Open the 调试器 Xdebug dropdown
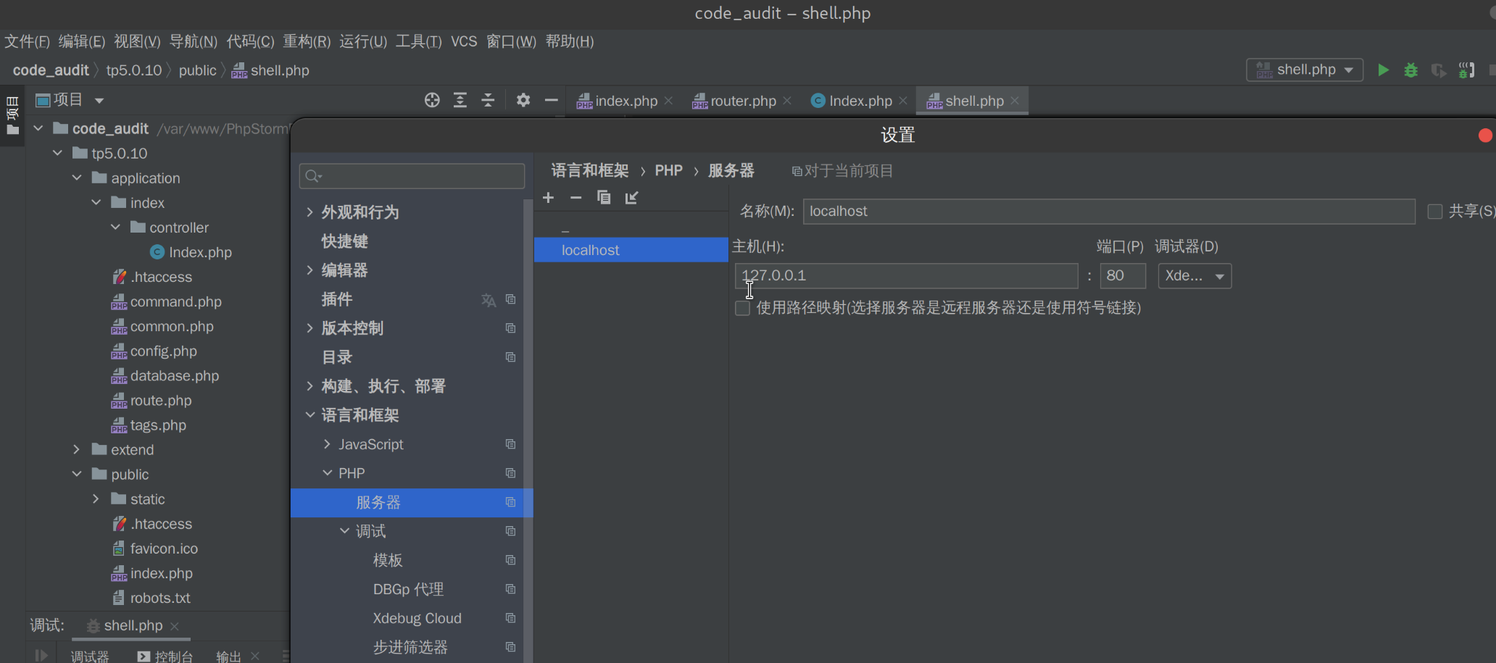Screen dimensions: 1496x663 1194,276
